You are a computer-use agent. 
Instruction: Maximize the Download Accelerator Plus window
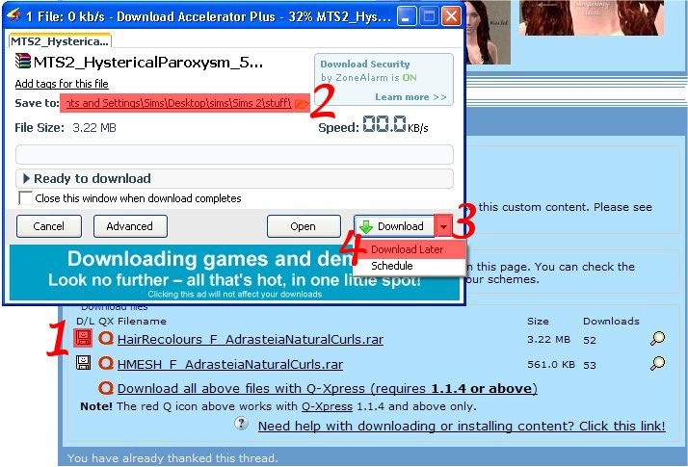tap(429, 16)
